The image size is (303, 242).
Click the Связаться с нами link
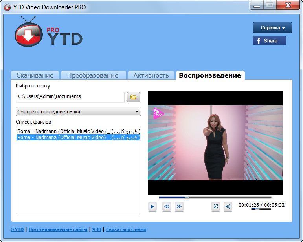point(126,229)
